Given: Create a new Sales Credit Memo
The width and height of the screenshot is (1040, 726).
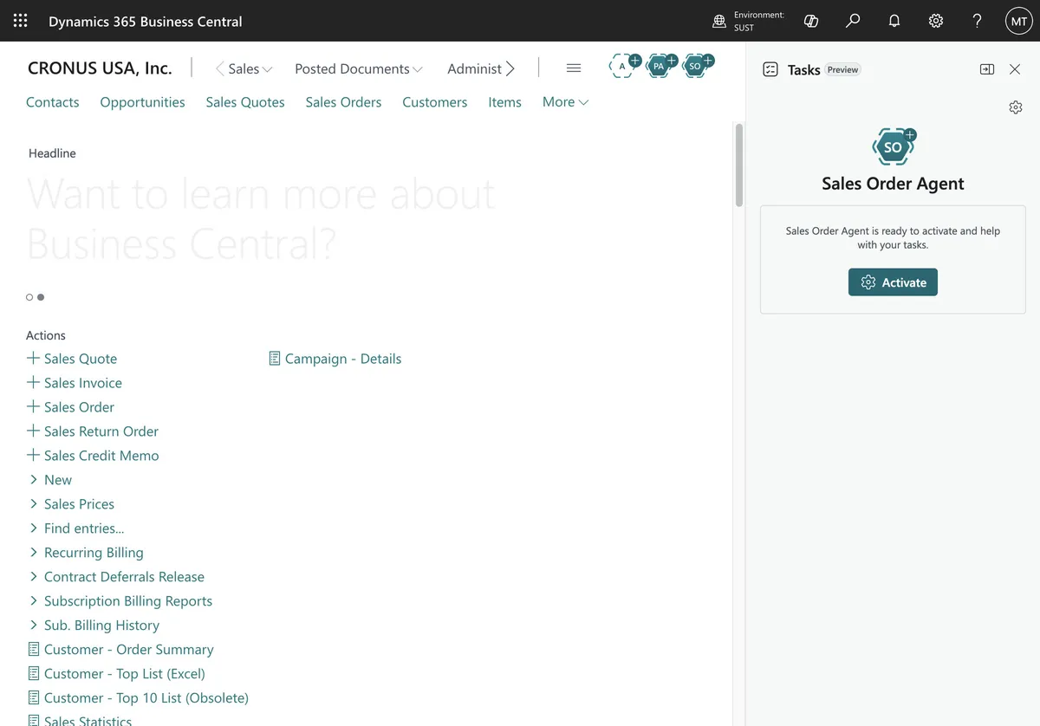Looking at the screenshot, I should 101,455.
